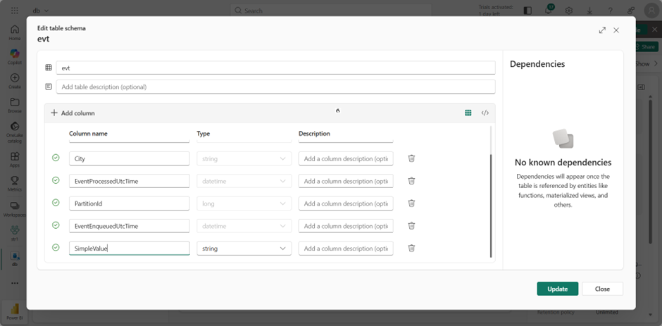Remove the PartitionId column via trash icon

(411, 203)
